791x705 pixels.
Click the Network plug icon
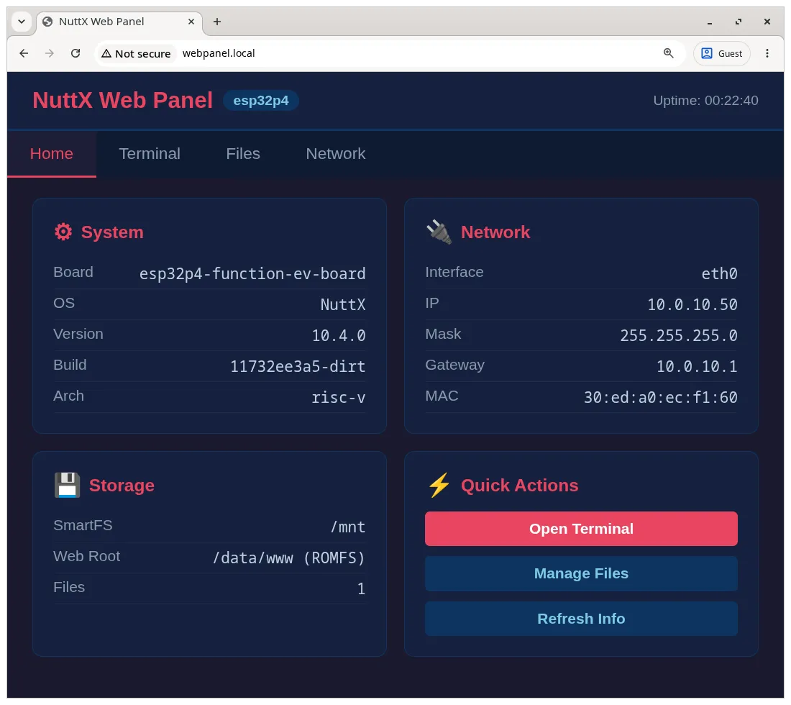[439, 232]
